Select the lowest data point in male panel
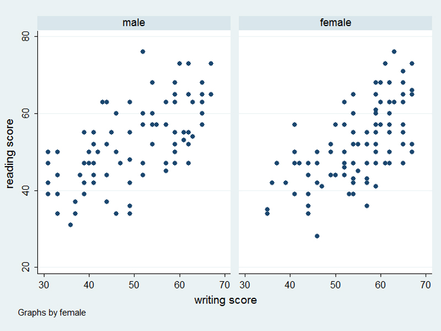This screenshot has width=441, height=331. tap(71, 225)
